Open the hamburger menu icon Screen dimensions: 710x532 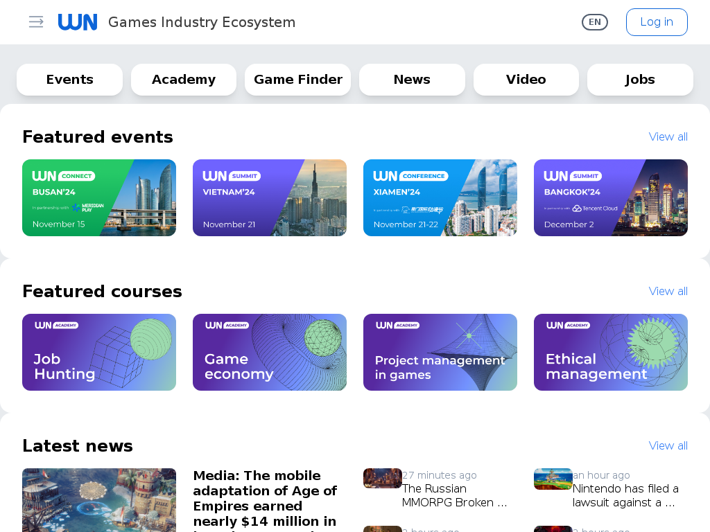pyautogui.click(x=36, y=21)
